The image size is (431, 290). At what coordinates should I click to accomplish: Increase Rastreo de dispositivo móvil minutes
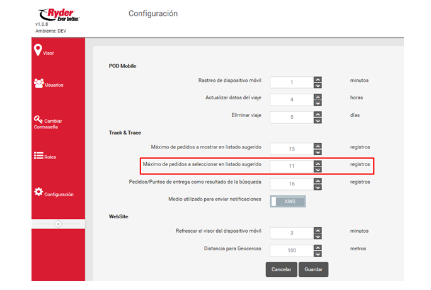pos(318,79)
